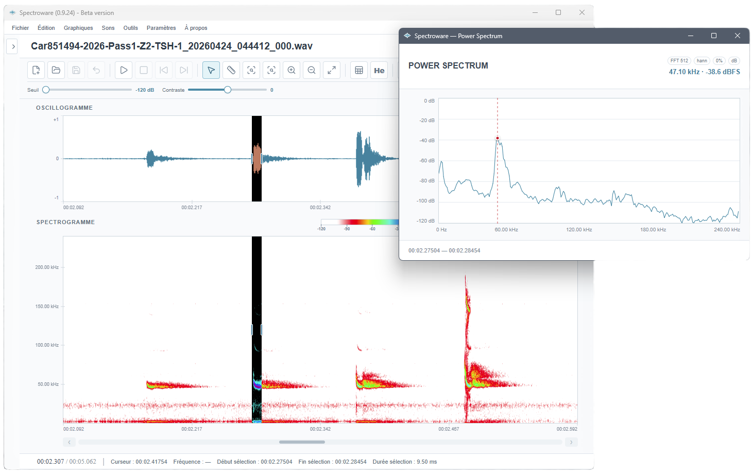Image resolution: width=753 pixels, height=474 pixels.
Task: Click the FFT 512 badge in Power Spectrum
Action: [x=679, y=61]
